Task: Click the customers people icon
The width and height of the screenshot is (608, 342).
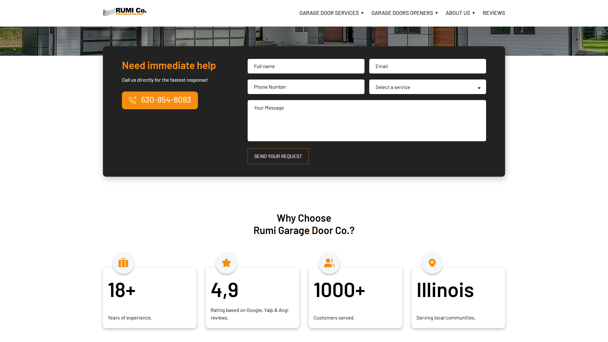Action: (329, 263)
